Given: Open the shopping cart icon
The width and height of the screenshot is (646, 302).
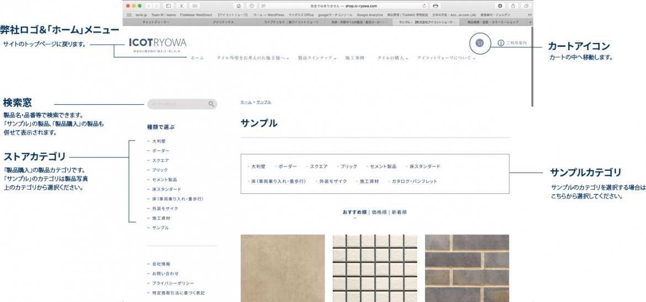Looking at the screenshot, I should [480, 42].
